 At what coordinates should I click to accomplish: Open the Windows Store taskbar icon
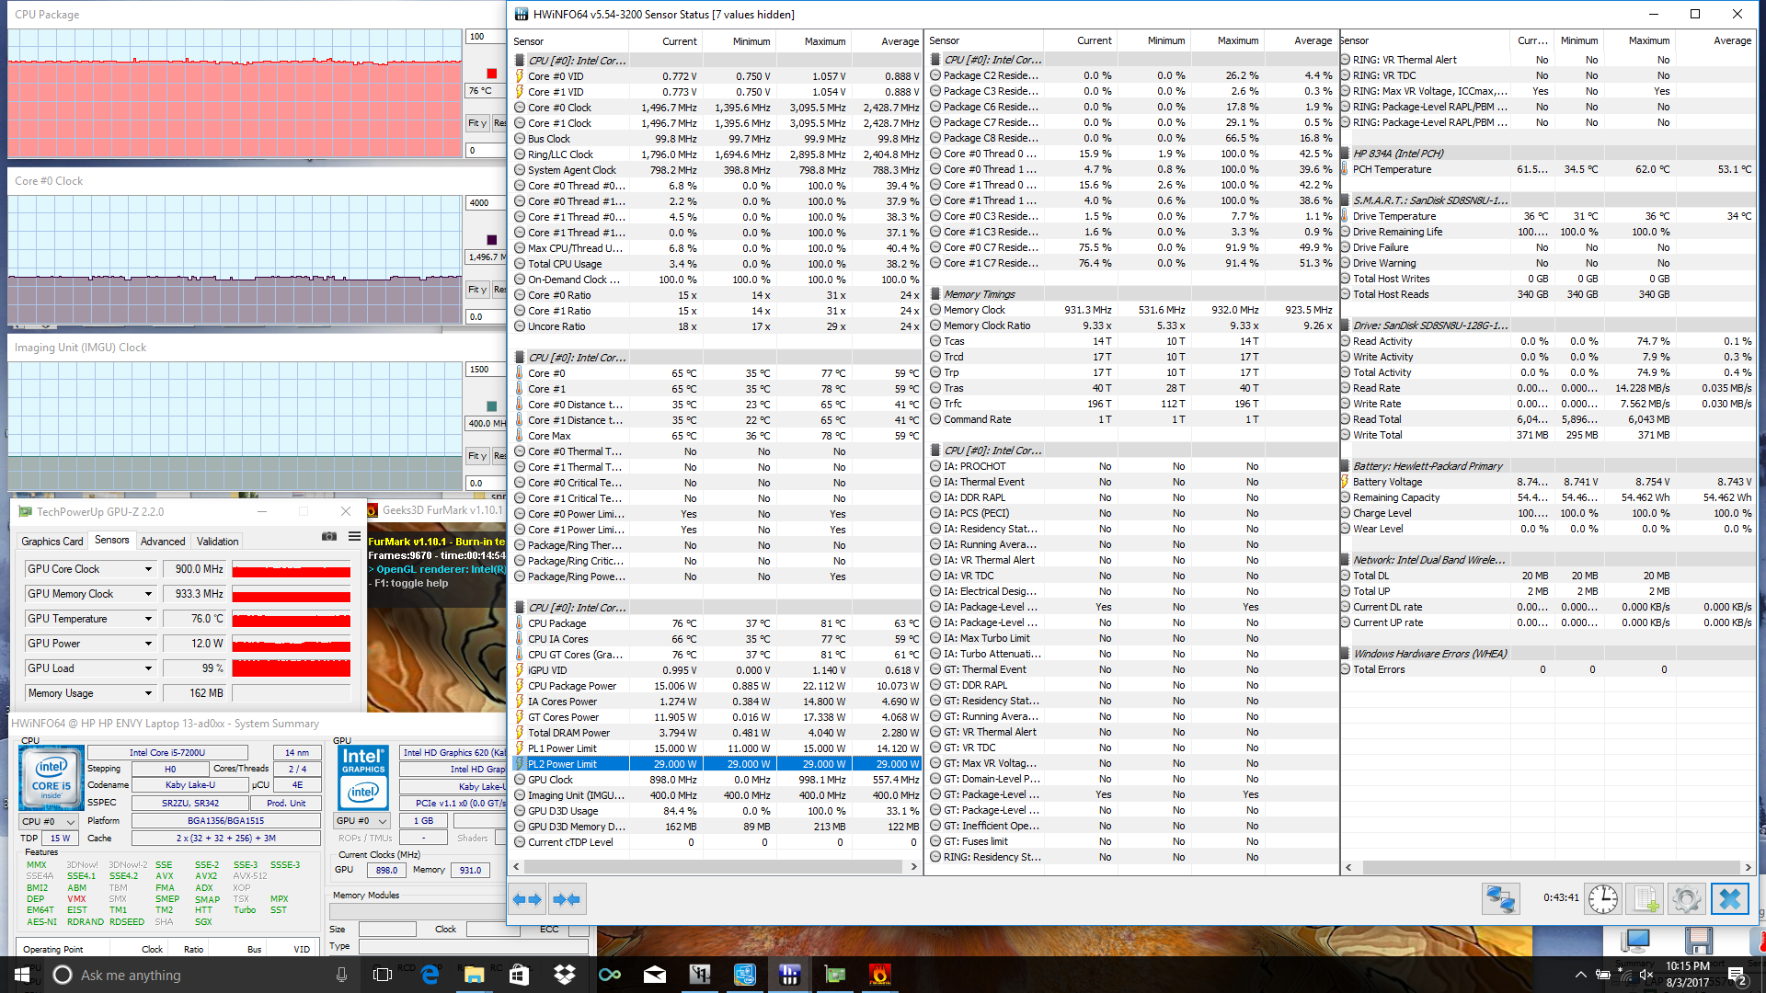pos(519,975)
